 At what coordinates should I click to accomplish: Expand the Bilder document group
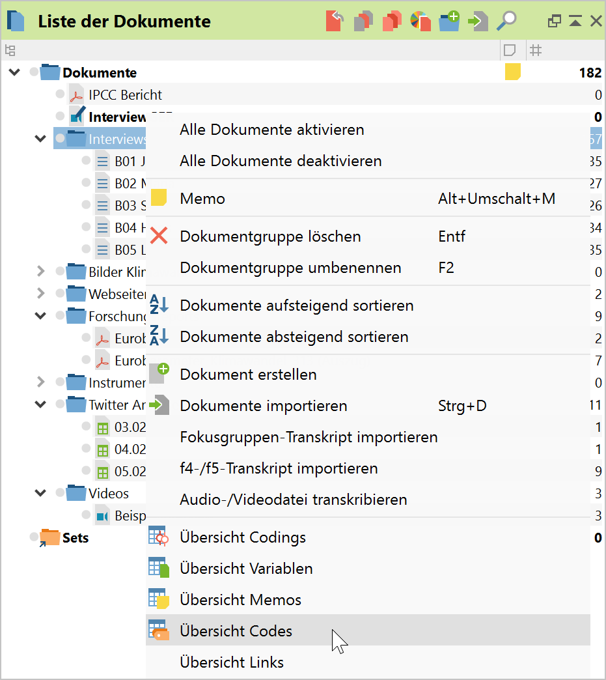[40, 272]
